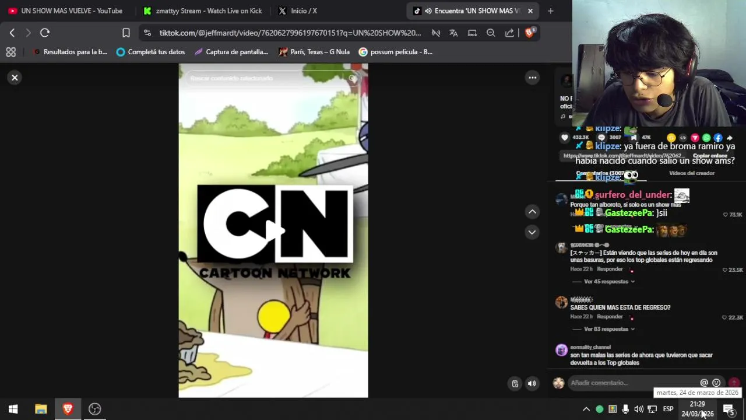Mute the TikTok video sound
Image resolution: width=746 pixels, height=420 pixels.
(532, 383)
